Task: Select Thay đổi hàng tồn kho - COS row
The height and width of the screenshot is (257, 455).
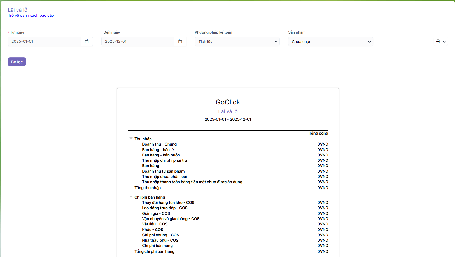Action: (168, 203)
